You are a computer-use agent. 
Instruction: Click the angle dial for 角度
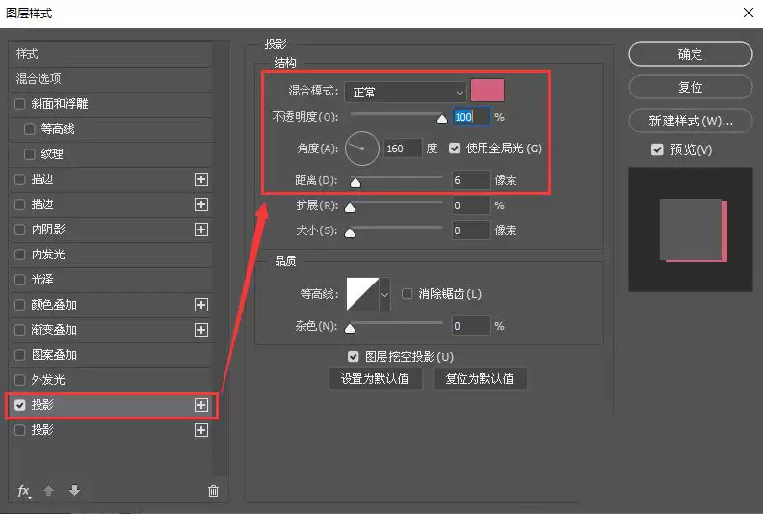[361, 149]
